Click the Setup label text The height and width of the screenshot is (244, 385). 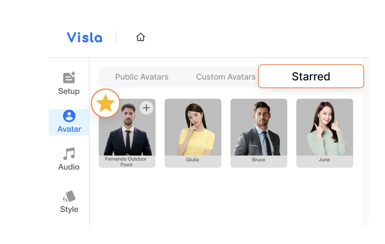[68, 91]
